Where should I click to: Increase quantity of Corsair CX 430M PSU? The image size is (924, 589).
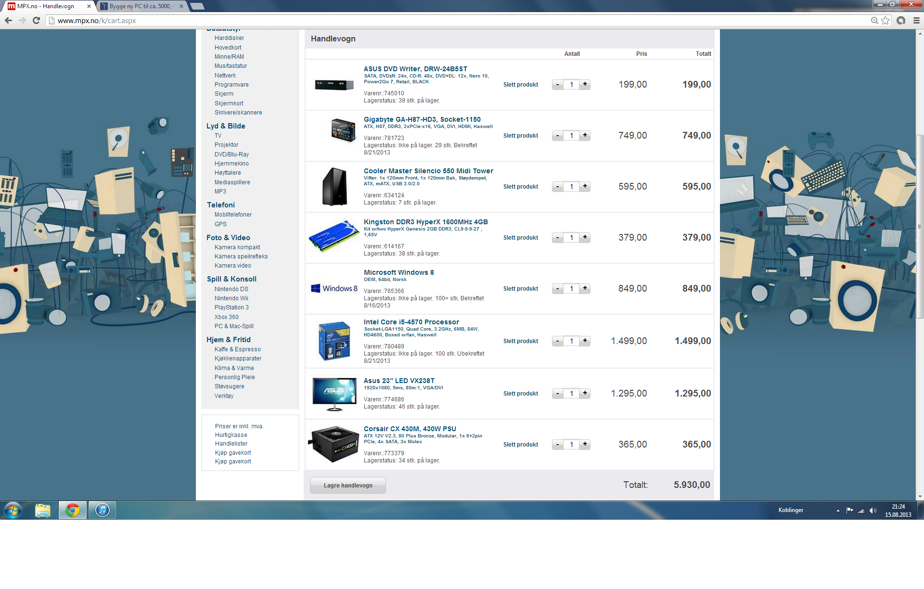click(585, 444)
